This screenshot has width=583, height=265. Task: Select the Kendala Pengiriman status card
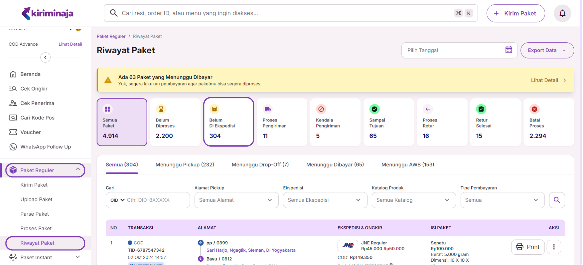[335, 122]
